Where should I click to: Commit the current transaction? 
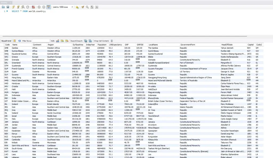[39, 7]
